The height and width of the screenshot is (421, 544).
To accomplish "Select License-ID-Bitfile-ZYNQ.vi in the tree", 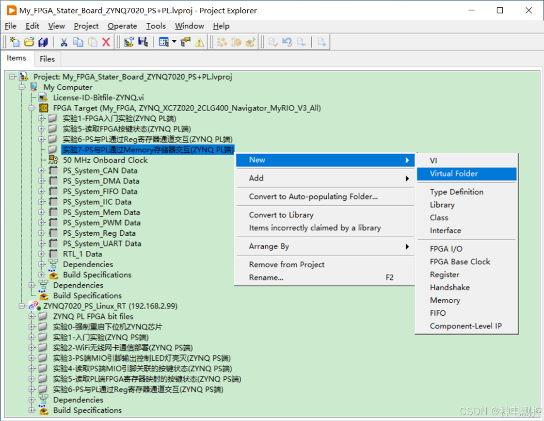I will [x=98, y=97].
